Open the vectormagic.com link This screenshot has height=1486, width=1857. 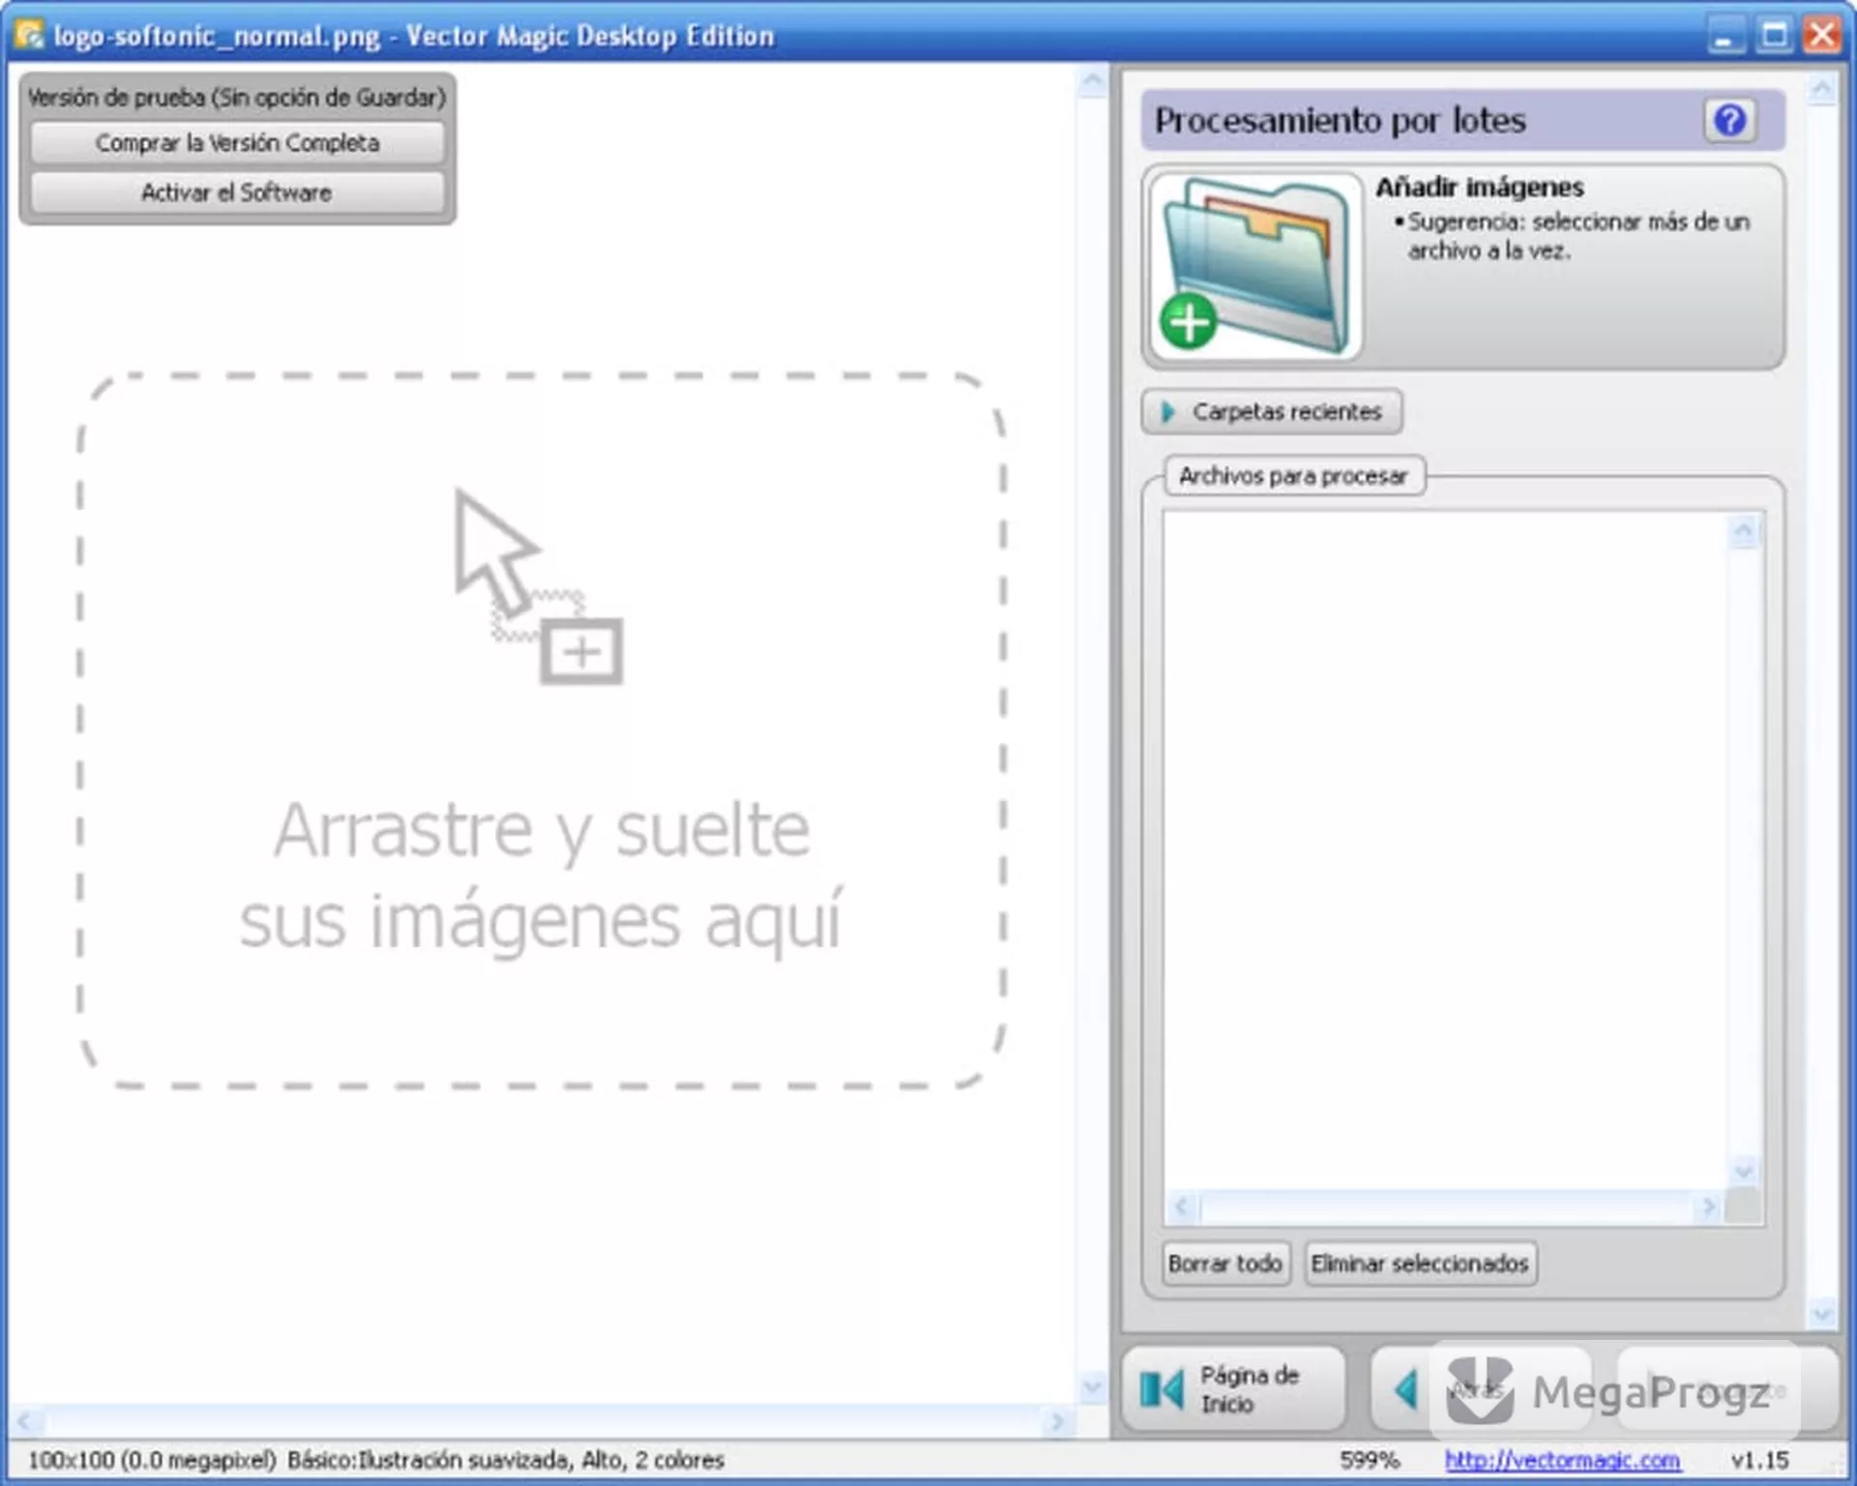coord(1562,1459)
